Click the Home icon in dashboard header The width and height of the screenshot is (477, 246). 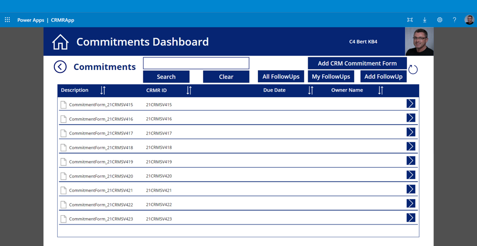(60, 42)
